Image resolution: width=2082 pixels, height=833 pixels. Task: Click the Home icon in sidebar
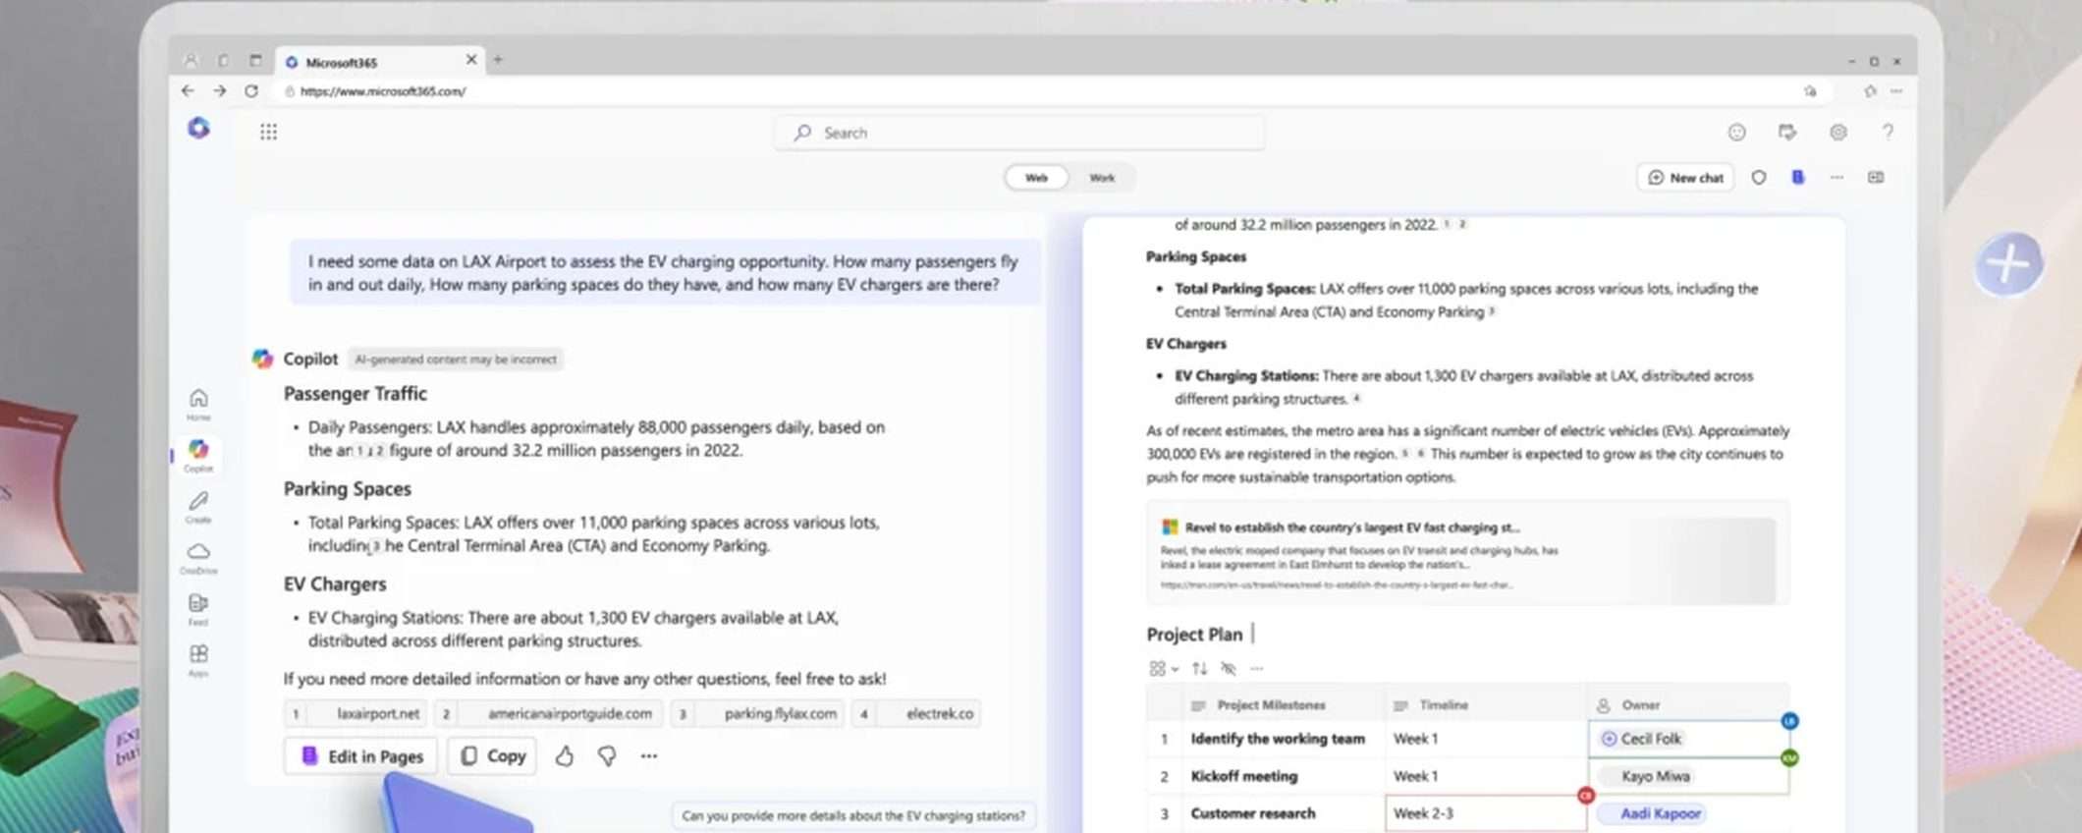coord(198,402)
